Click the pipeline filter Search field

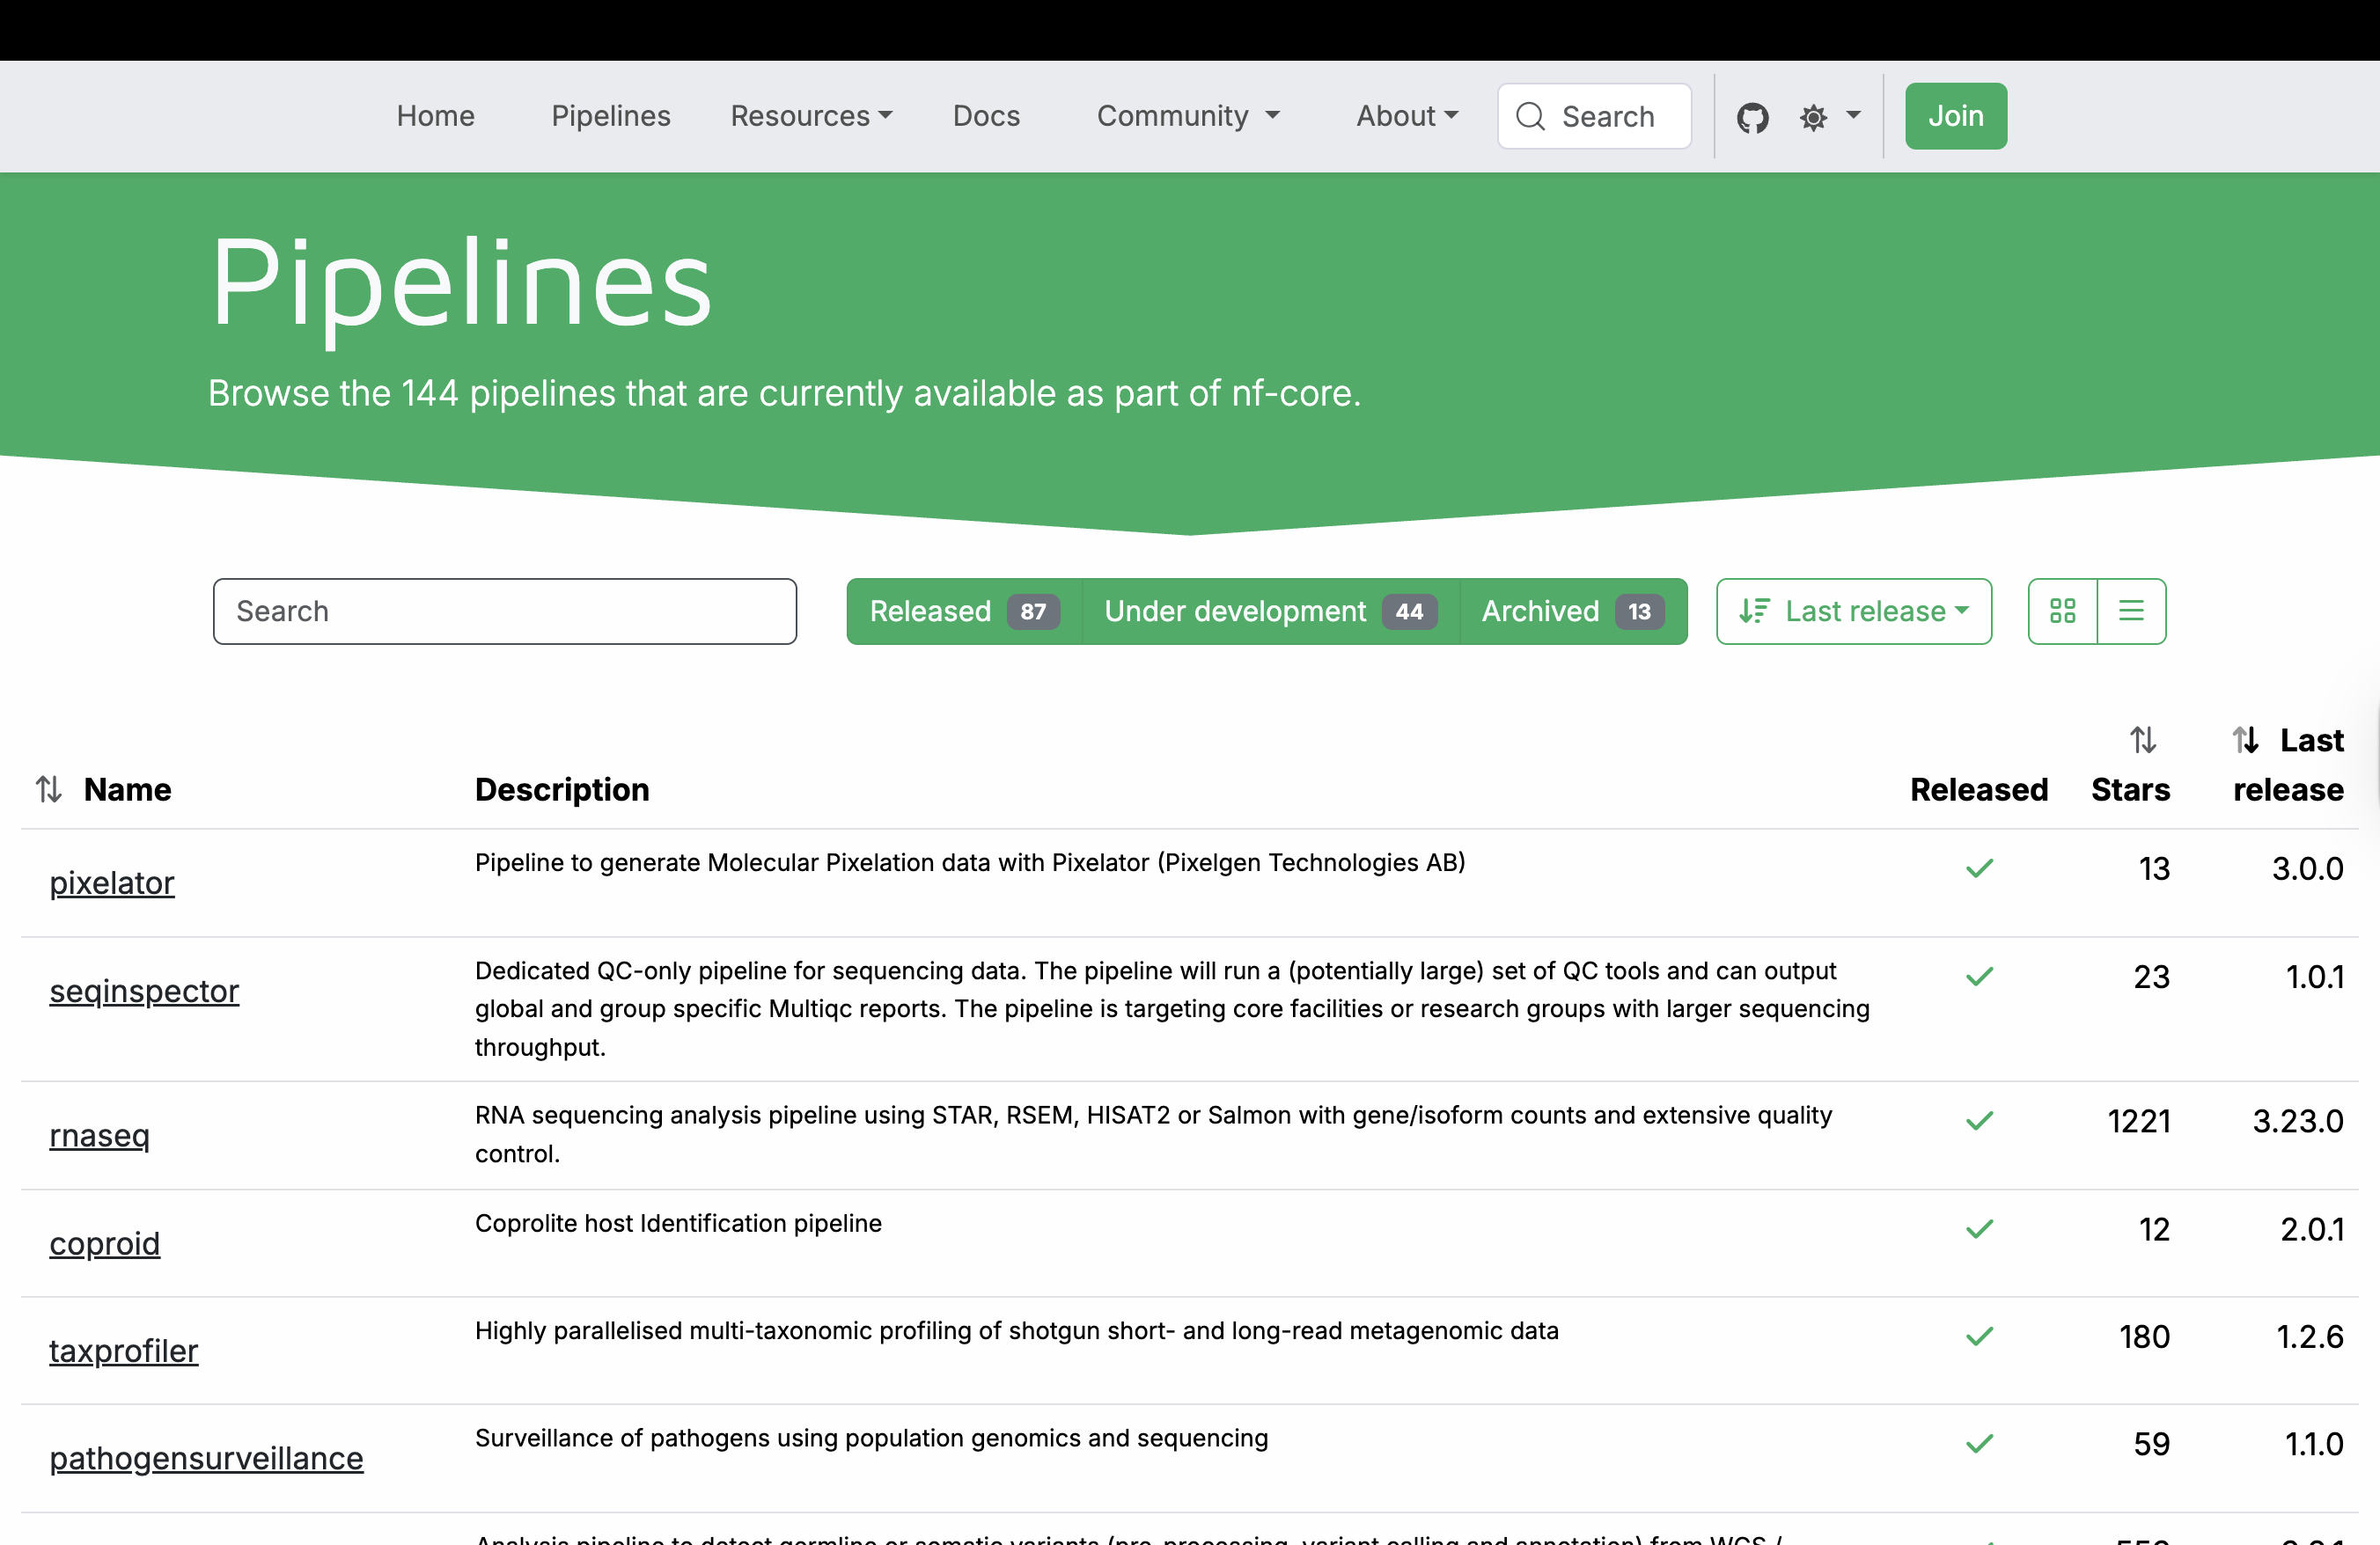(504, 611)
